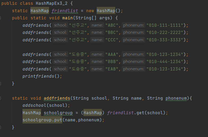The height and width of the screenshot is (137, 208).
Task: Click the addfriends call on the "BBB" row
Action: [x=36, y=62]
